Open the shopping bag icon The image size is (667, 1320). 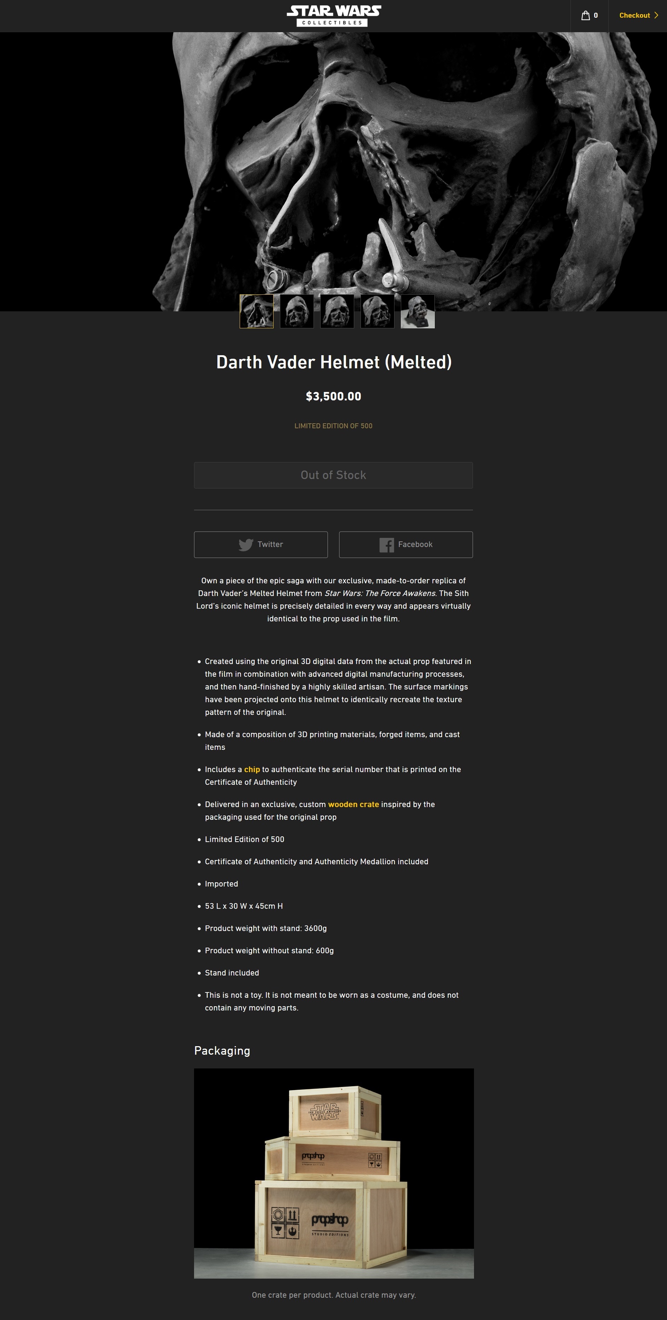pos(586,15)
